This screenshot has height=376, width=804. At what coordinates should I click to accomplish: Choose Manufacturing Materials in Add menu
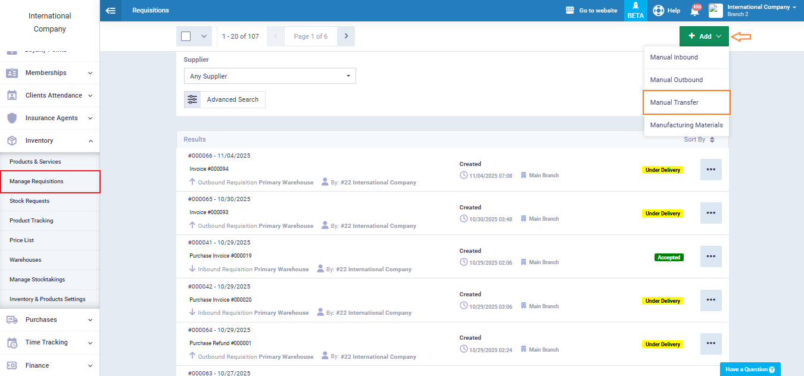tap(686, 125)
